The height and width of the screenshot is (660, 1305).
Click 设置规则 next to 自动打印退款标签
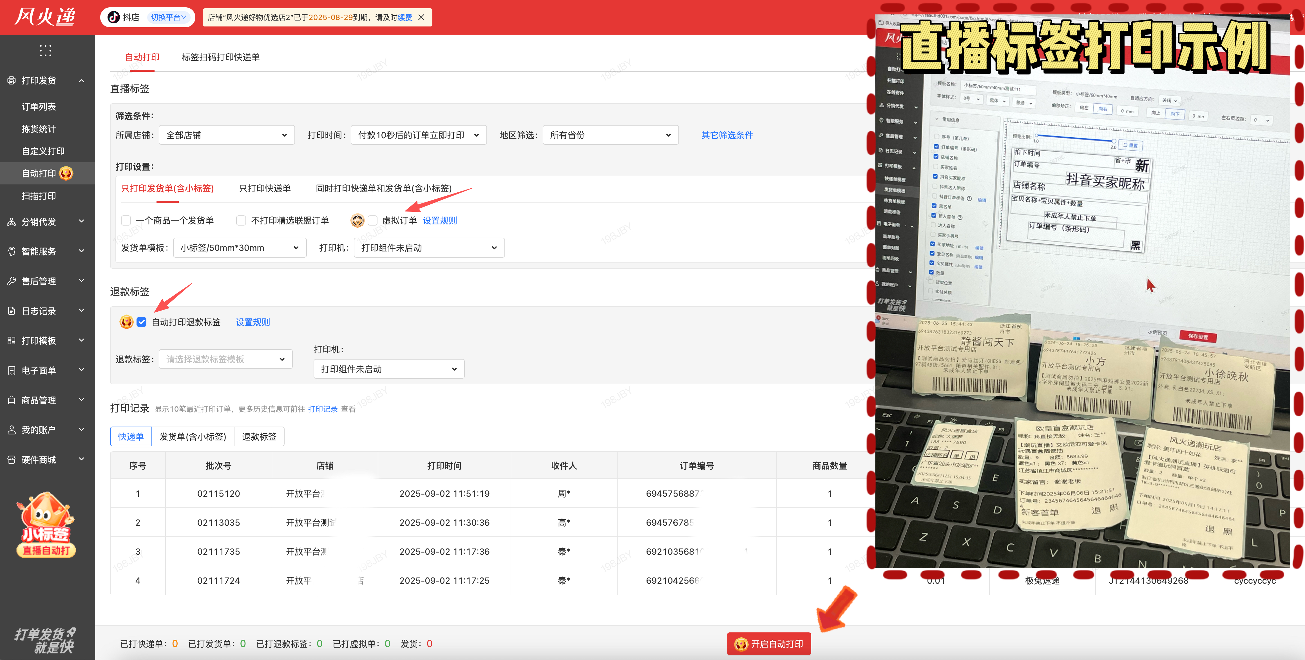(x=253, y=322)
